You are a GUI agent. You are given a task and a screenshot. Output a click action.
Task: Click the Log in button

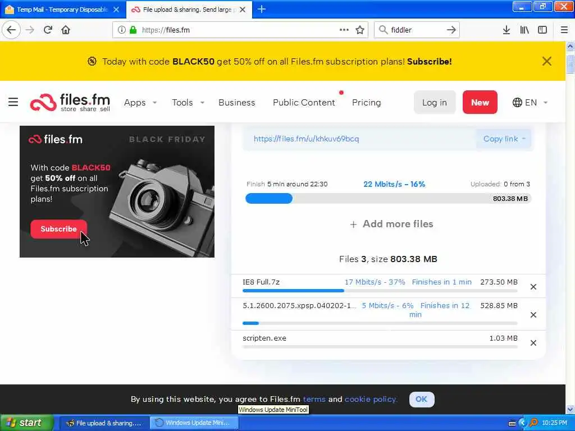[435, 102]
